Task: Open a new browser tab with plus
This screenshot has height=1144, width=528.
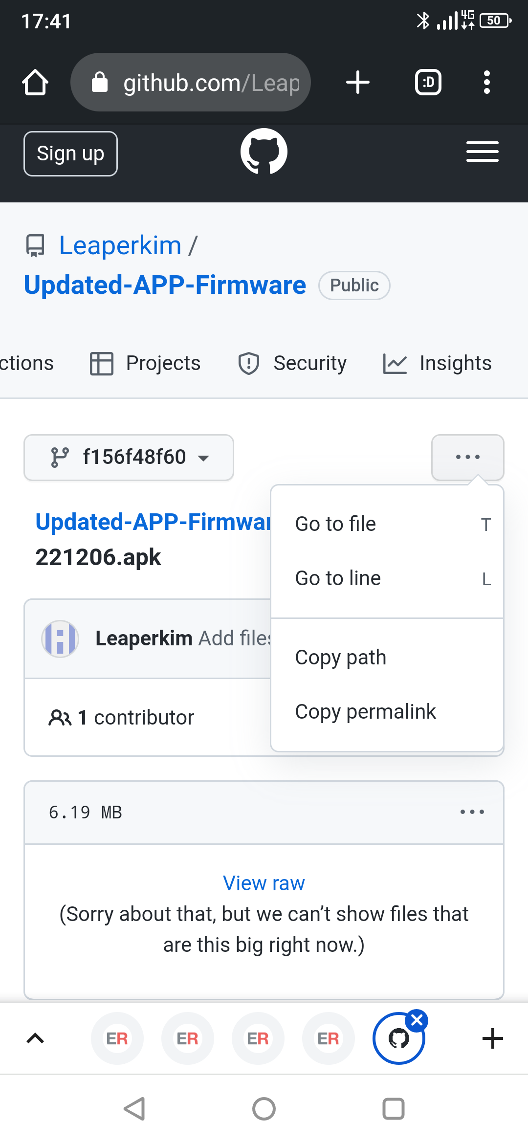Action: click(x=358, y=82)
